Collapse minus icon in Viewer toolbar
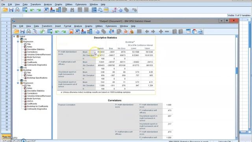 [167, 32]
